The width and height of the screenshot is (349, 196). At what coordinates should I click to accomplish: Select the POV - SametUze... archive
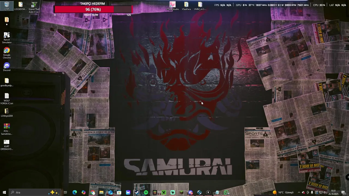tap(7, 129)
